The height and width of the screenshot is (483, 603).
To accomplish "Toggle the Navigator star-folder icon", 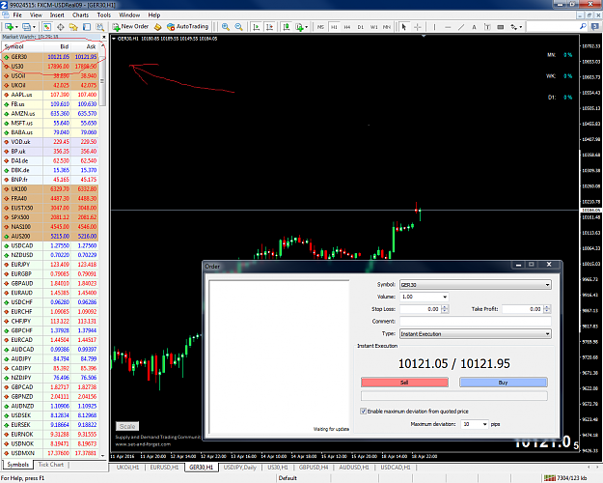I will pos(73,27).
